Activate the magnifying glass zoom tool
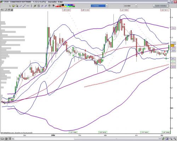Image resolution: width=177 pixels, height=141 pixels. coord(17,6)
